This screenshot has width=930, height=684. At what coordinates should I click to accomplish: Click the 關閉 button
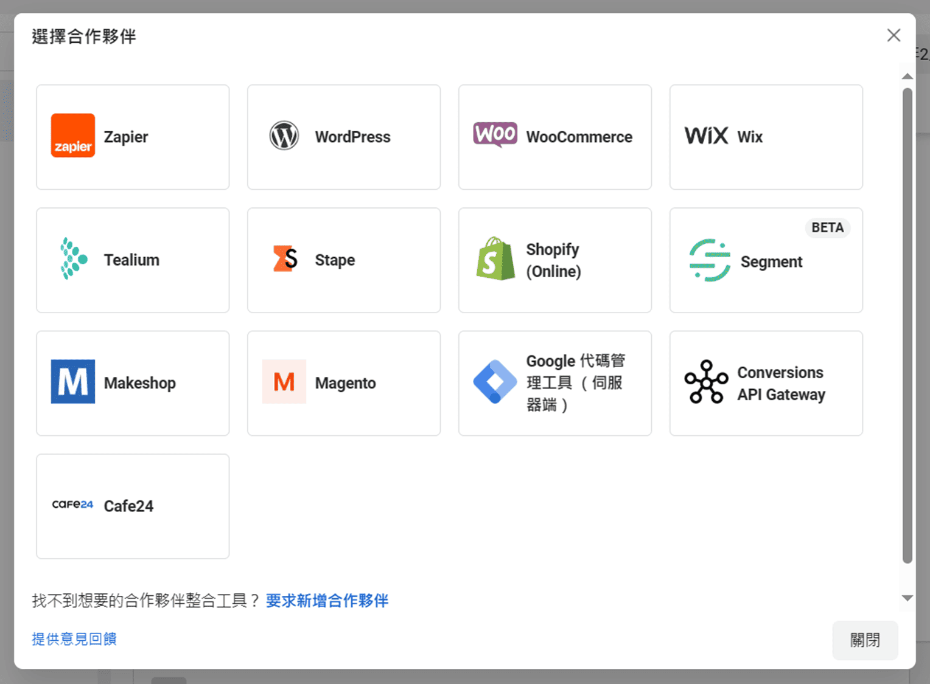click(x=865, y=640)
